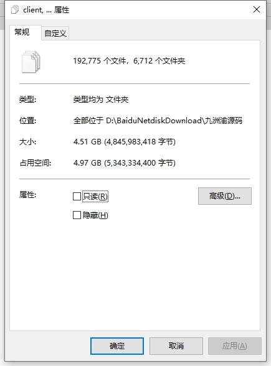The height and width of the screenshot is (366, 271).
Task: Tick the 隐藏(H) checkbox
Action: 77,215
